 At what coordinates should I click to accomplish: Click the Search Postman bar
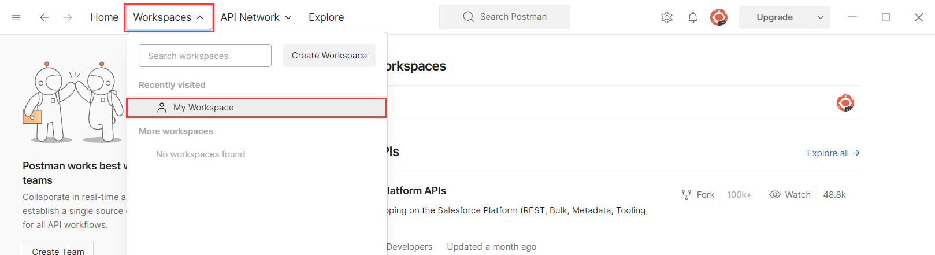(x=504, y=17)
